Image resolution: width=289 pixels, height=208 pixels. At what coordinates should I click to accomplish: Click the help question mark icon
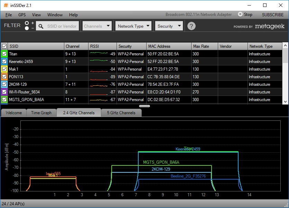(x=191, y=26)
